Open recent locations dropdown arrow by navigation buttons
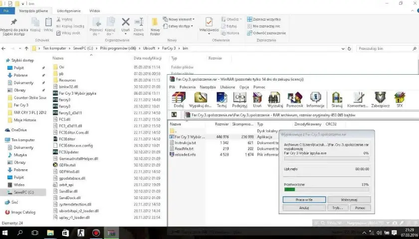 click(20, 49)
